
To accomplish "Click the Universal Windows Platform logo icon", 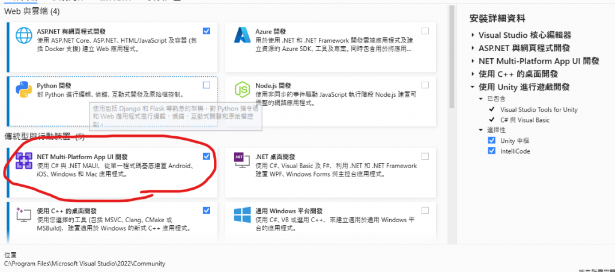I will pyautogui.click(x=243, y=215).
